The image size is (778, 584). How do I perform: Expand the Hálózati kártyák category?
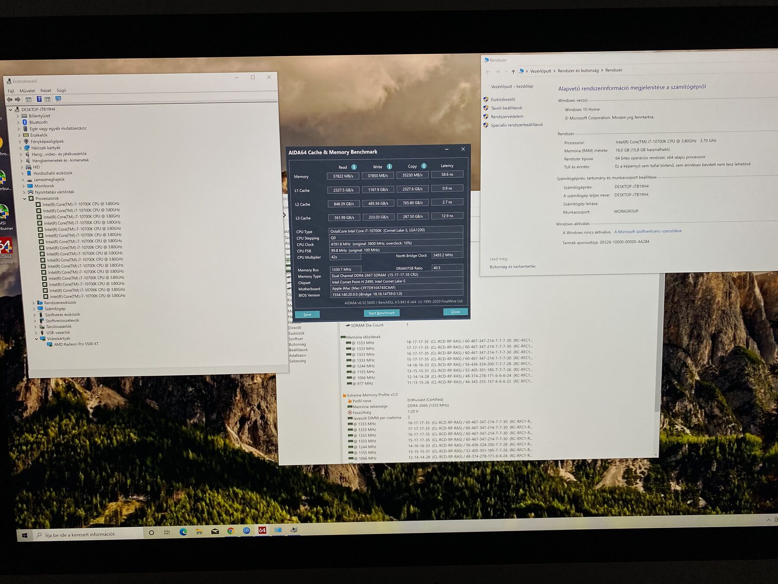click(20, 148)
